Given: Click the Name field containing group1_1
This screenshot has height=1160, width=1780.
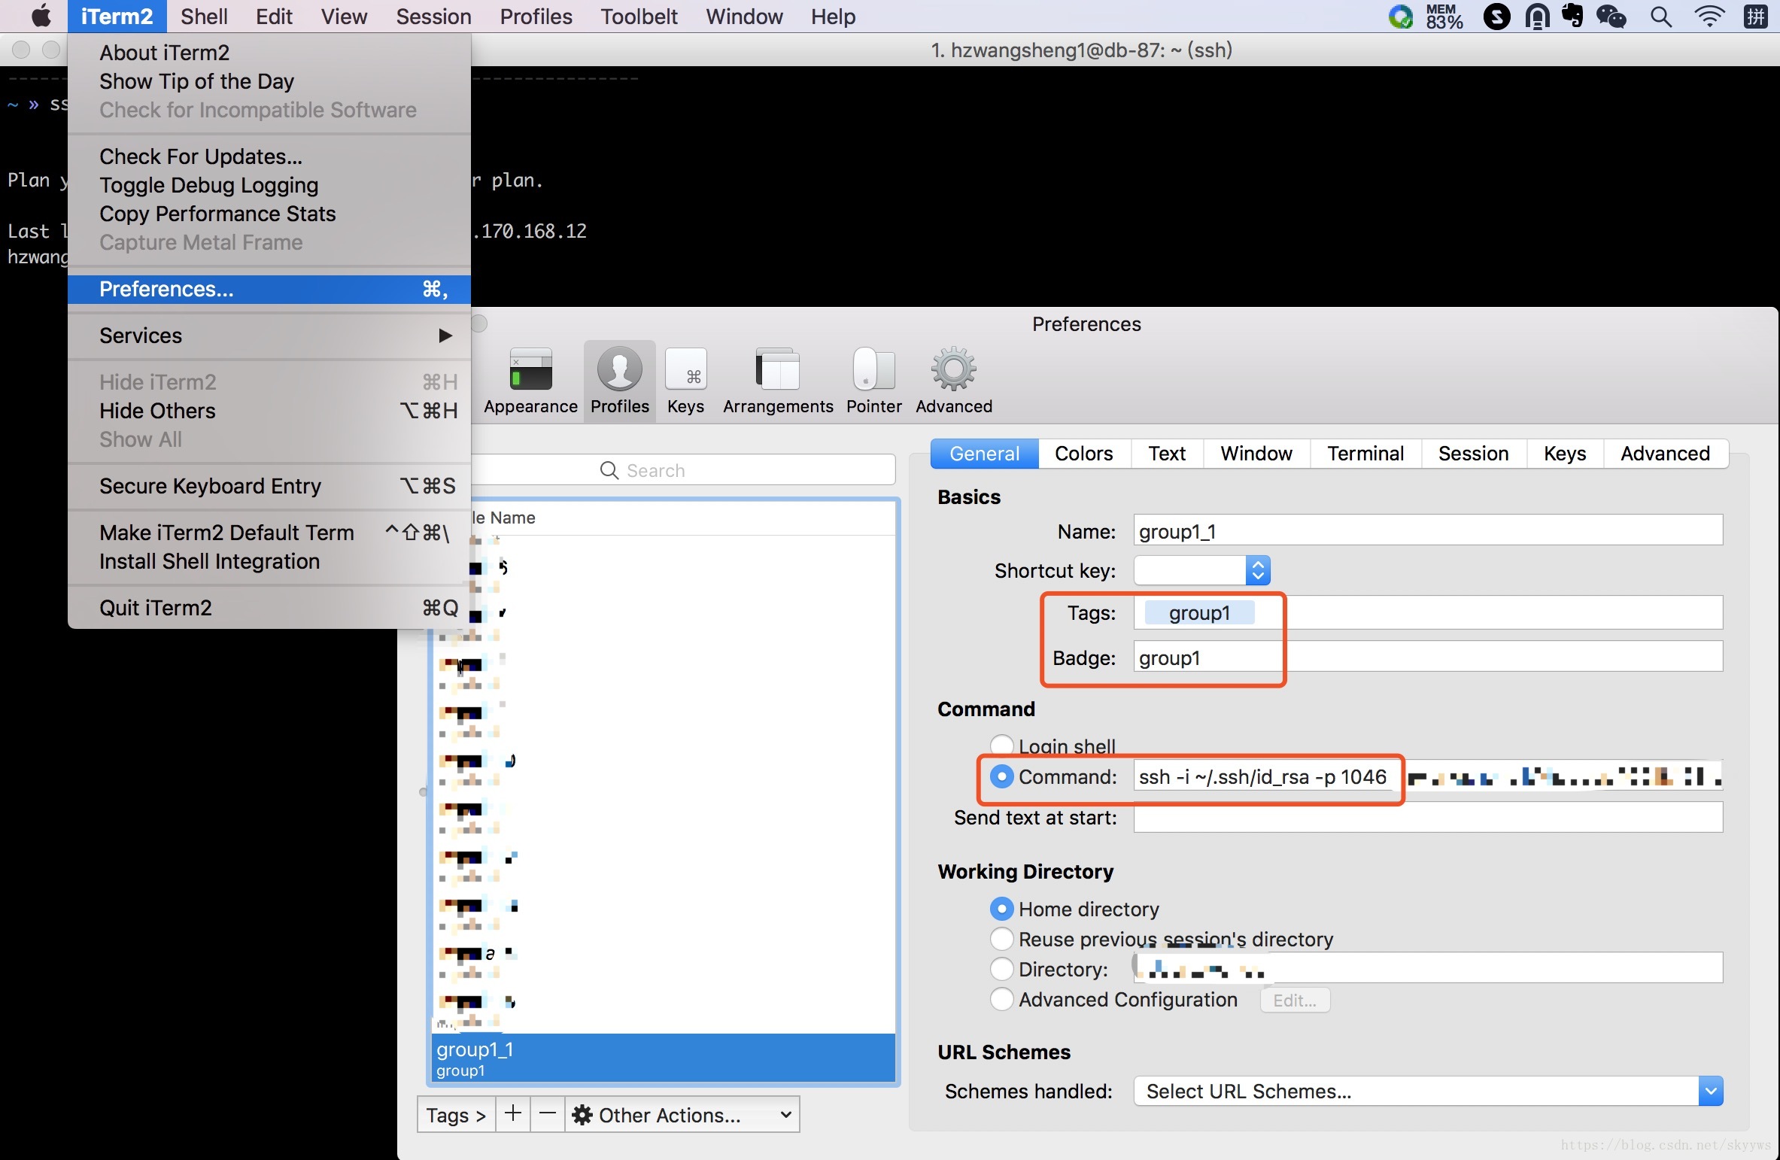Looking at the screenshot, I should tap(1428, 531).
